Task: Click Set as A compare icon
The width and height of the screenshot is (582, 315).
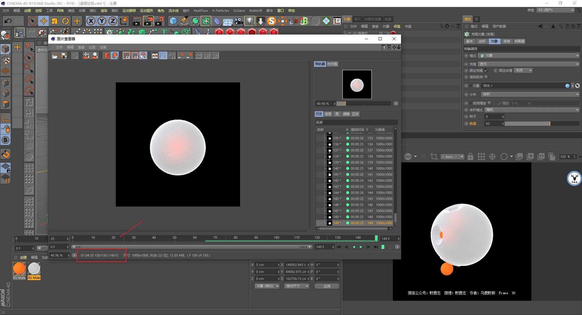Action: coord(181,55)
